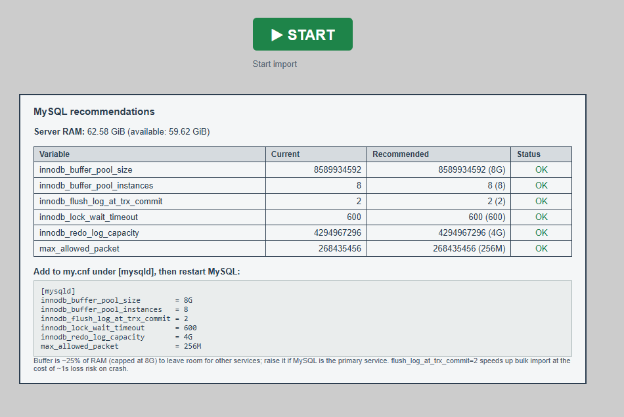Click the 'MySQL recommendations' heading

tap(94, 112)
